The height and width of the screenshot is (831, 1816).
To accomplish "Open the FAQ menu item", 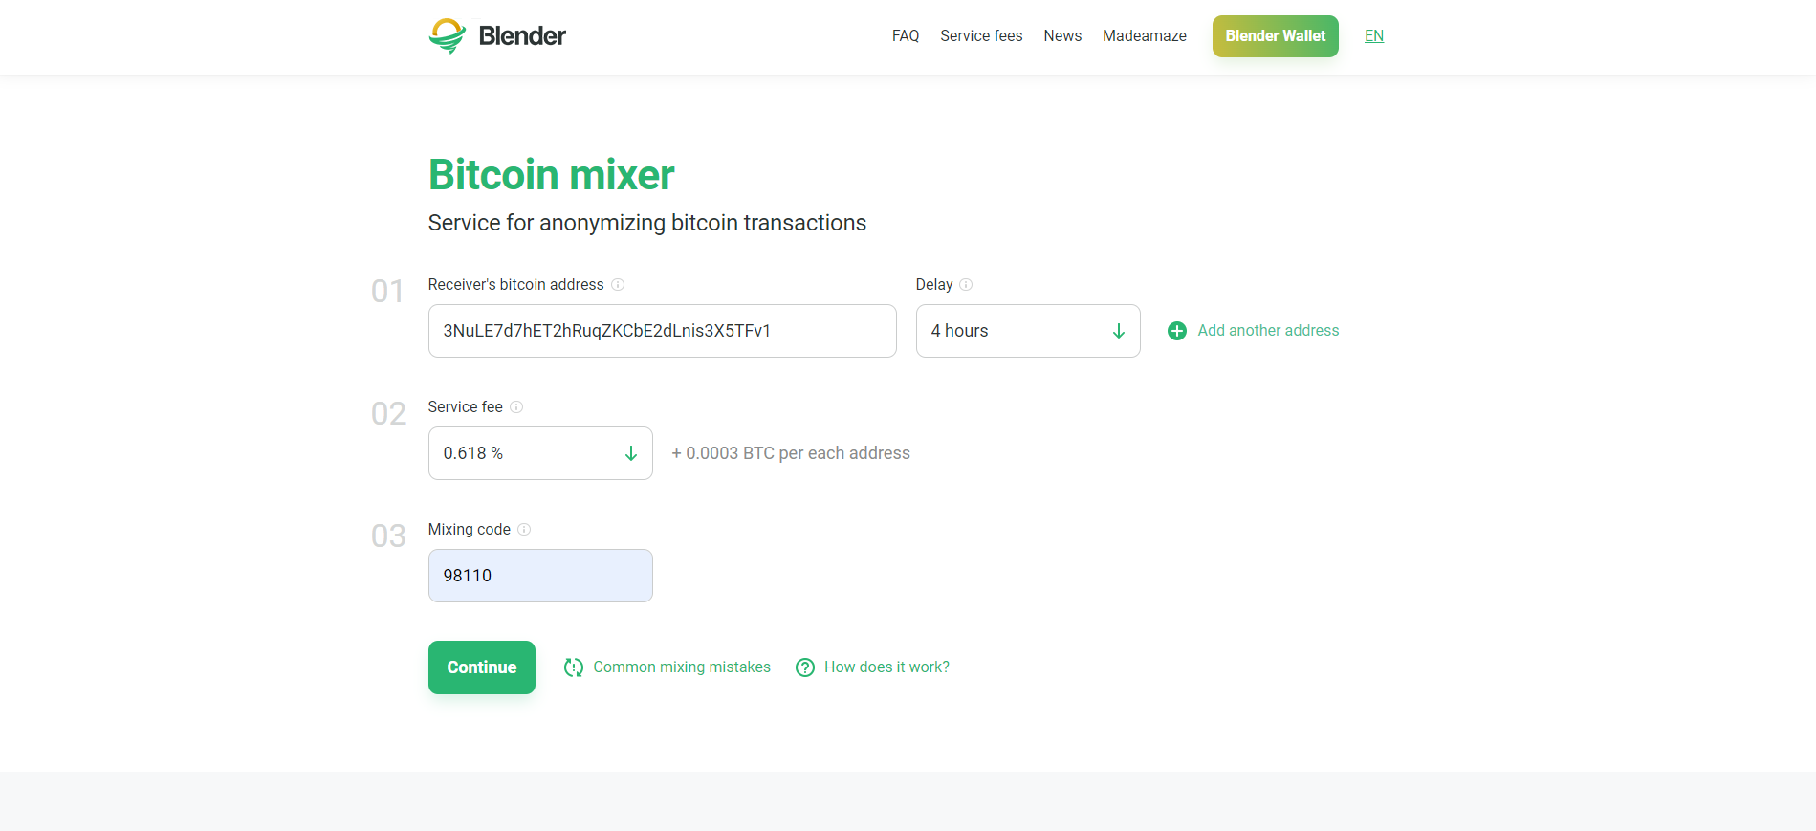I will coord(906,36).
